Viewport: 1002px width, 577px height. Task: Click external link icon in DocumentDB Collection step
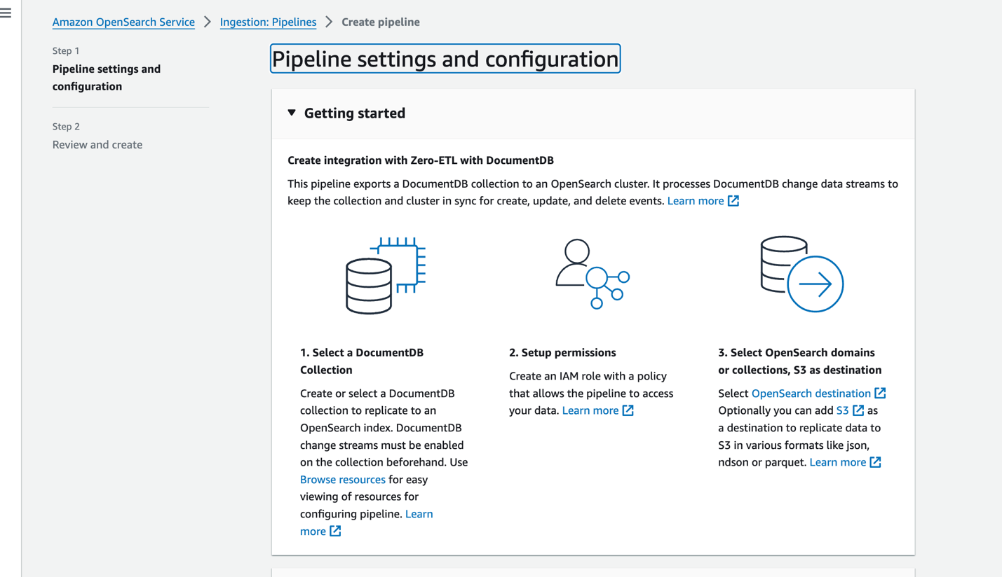335,531
